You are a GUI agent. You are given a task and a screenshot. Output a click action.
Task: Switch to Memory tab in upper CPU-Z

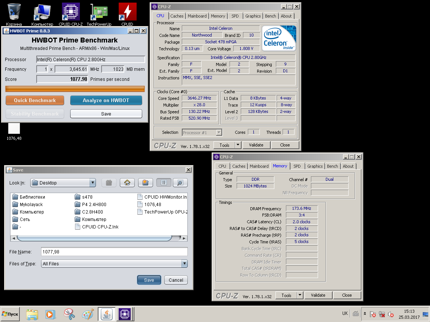[x=218, y=16]
